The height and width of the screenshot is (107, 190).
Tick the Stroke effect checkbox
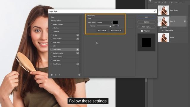pyautogui.click(x=51, y=35)
